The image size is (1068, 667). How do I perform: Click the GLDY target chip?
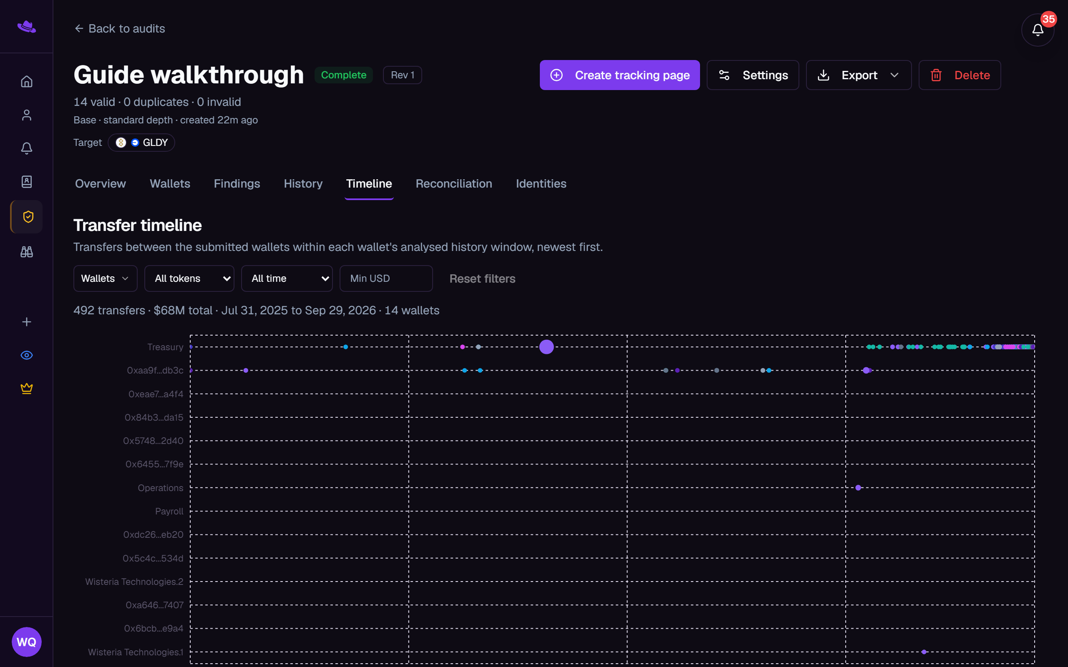(x=141, y=143)
